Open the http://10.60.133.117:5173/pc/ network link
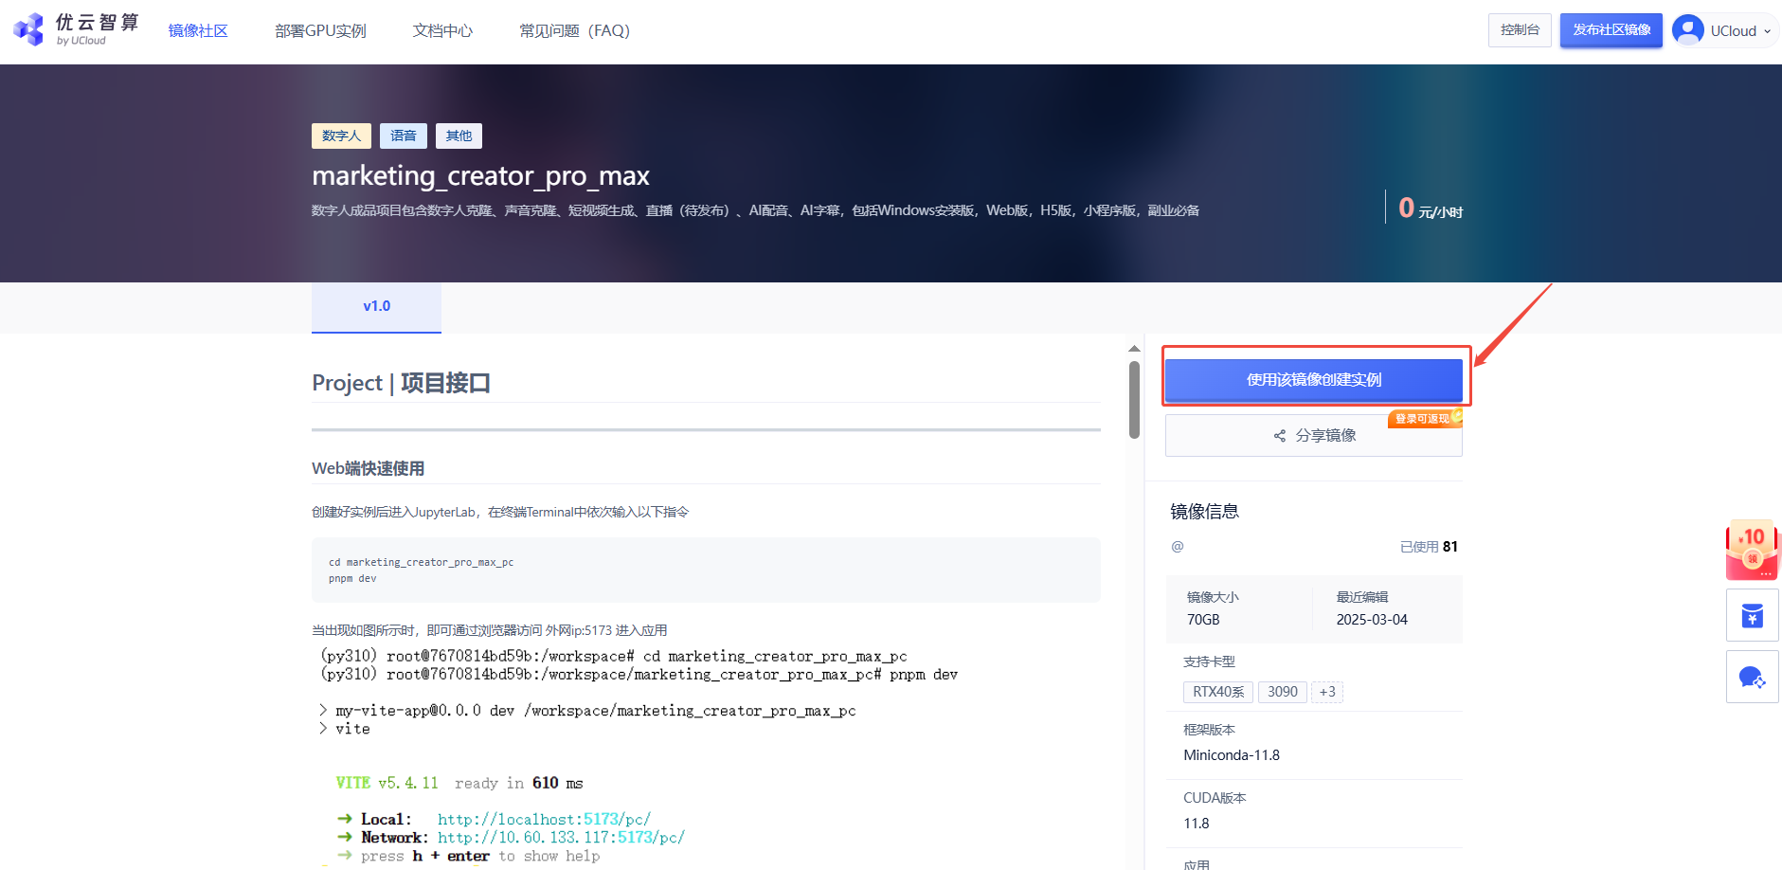The height and width of the screenshot is (870, 1782). click(561, 838)
